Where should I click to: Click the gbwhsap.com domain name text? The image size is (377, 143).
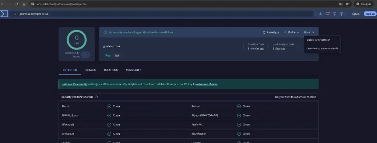[x=112, y=46]
